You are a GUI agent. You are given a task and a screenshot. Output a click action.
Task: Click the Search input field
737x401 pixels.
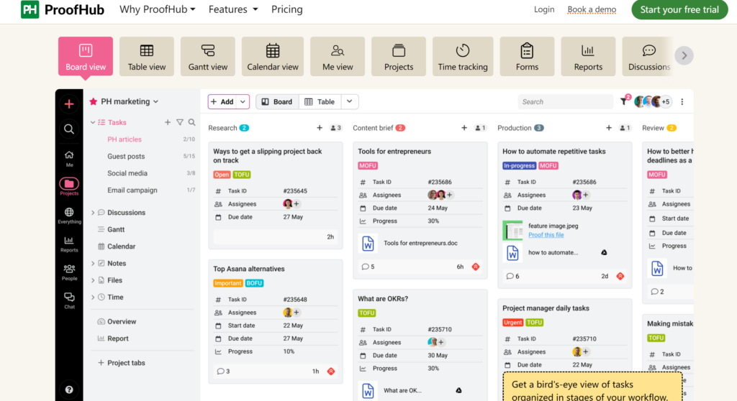click(565, 102)
